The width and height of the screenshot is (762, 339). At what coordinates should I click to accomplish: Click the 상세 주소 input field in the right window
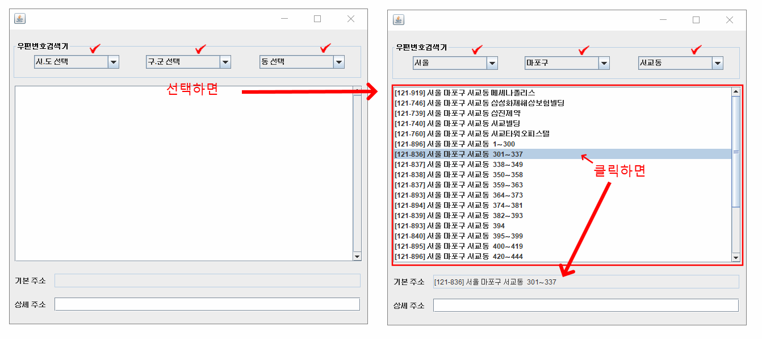point(586,305)
